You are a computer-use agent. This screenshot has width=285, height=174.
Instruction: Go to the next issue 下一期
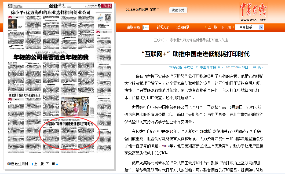(x=226, y=27)
